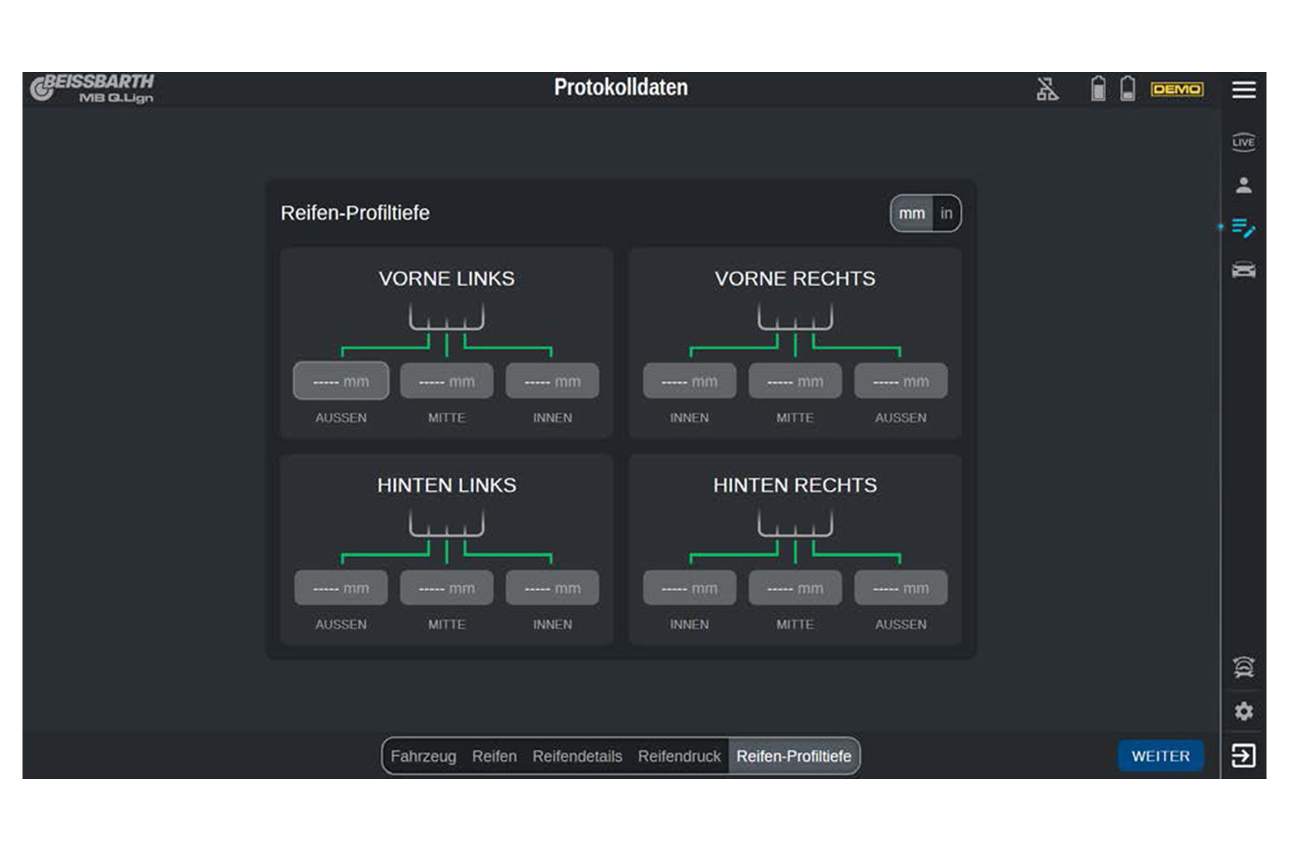Click the DEMO mode badge
This screenshot has height=851, width=1289.
click(x=1177, y=89)
